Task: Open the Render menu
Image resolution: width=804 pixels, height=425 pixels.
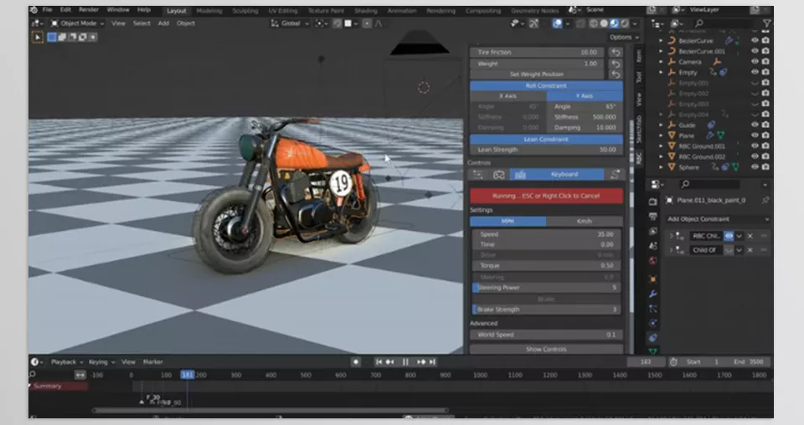Action: [88, 10]
